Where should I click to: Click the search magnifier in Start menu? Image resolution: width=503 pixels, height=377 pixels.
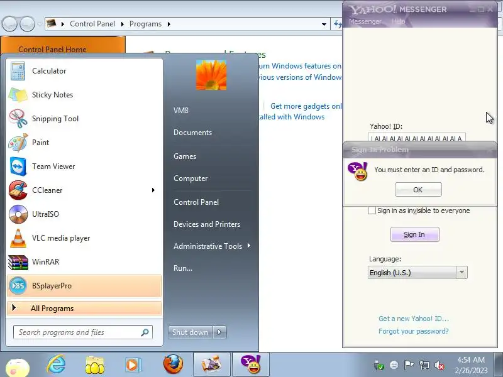click(x=145, y=332)
